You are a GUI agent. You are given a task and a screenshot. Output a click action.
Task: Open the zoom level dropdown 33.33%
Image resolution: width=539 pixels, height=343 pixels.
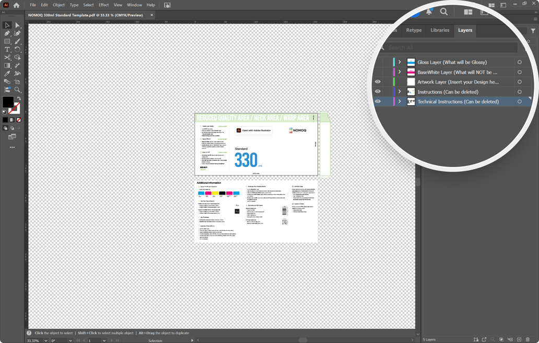[x=46, y=340]
